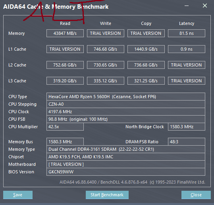Click L1 Cache Read TRIAL VERSION cell
The width and height of the screenshot is (214, 205).
(65, 49)
